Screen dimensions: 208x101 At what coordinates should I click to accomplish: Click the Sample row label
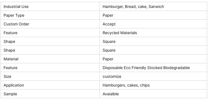coord(10,94)
